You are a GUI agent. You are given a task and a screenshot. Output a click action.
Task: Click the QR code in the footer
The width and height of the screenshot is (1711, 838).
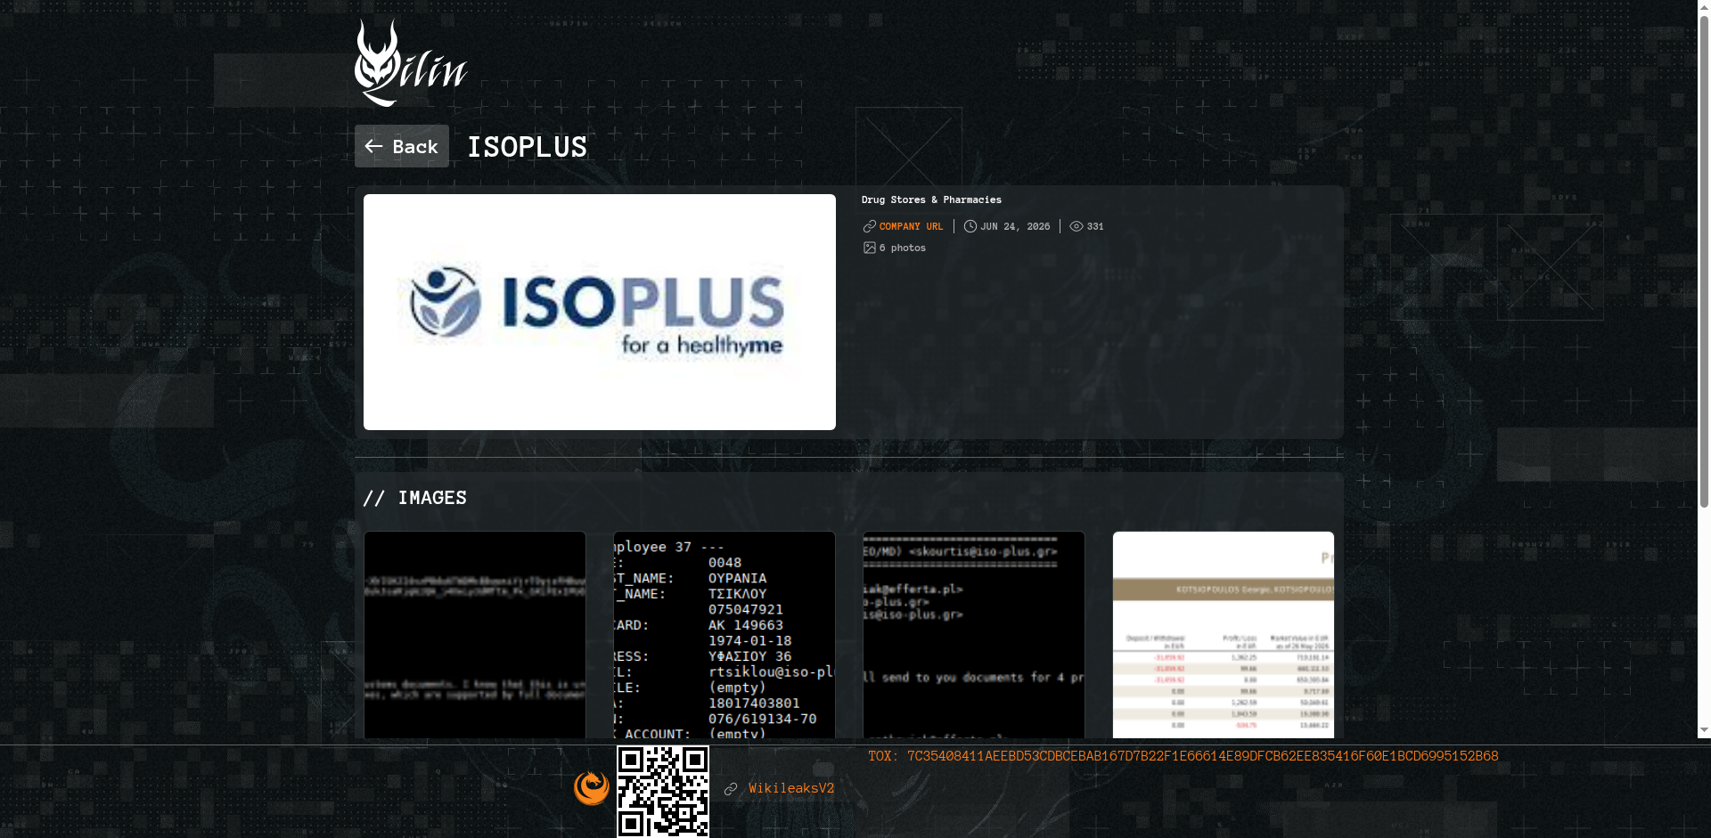663,792
